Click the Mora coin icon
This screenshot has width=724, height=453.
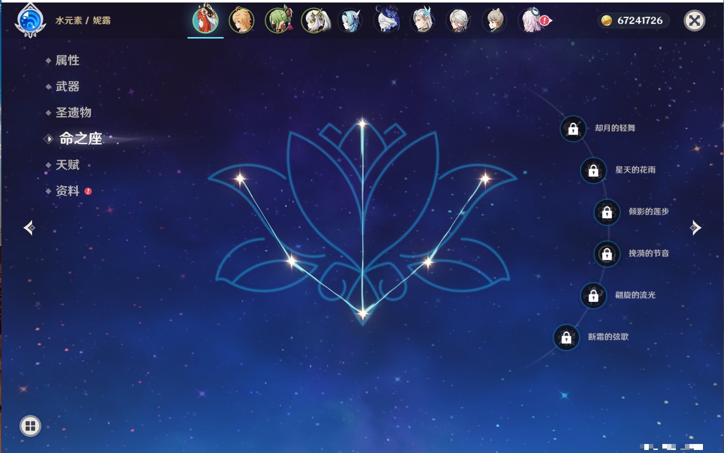click(x=607, y=21)
